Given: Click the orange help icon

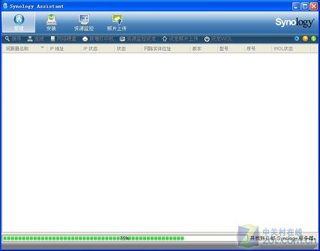Looking at the screenshot, I should pyautogui.click(x=305, y=39).
